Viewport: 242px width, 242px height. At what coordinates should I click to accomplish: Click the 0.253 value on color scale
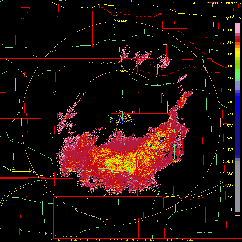pos(228,197)
